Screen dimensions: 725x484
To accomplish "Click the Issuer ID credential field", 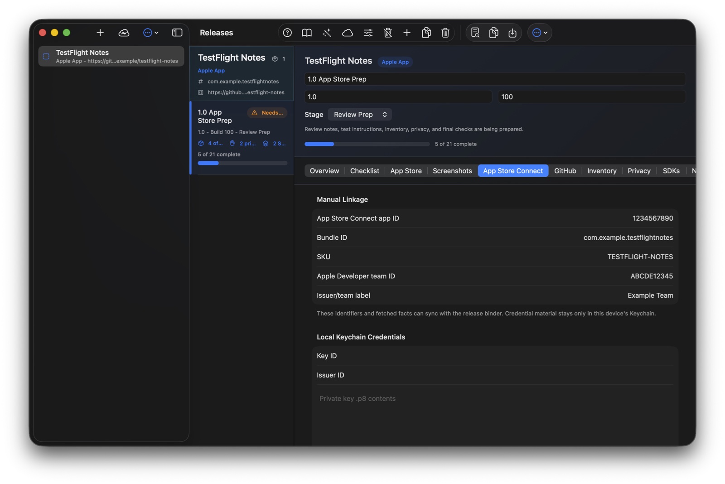I will tap(495, 375).
